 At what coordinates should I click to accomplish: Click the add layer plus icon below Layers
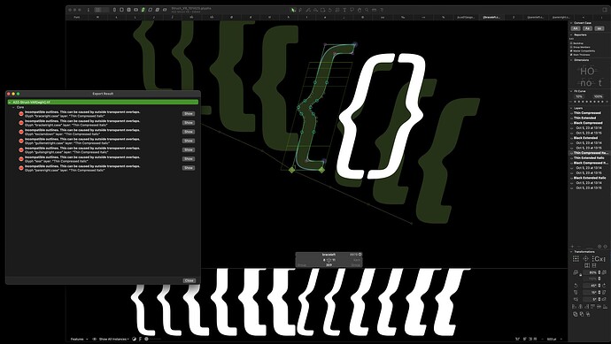pos(572,247)
